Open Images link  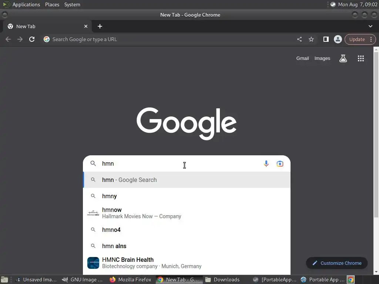[322, 58]
